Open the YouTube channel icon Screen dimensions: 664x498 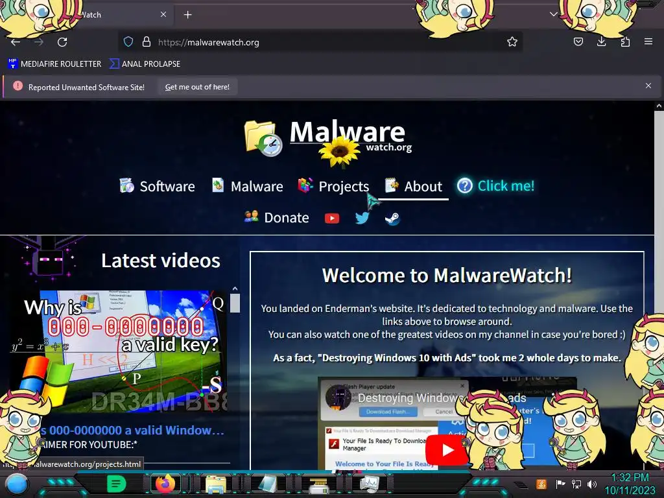(x=332, y=218)
